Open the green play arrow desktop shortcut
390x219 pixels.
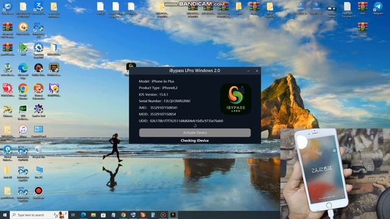pyautogui.click(x=23, y=49)
